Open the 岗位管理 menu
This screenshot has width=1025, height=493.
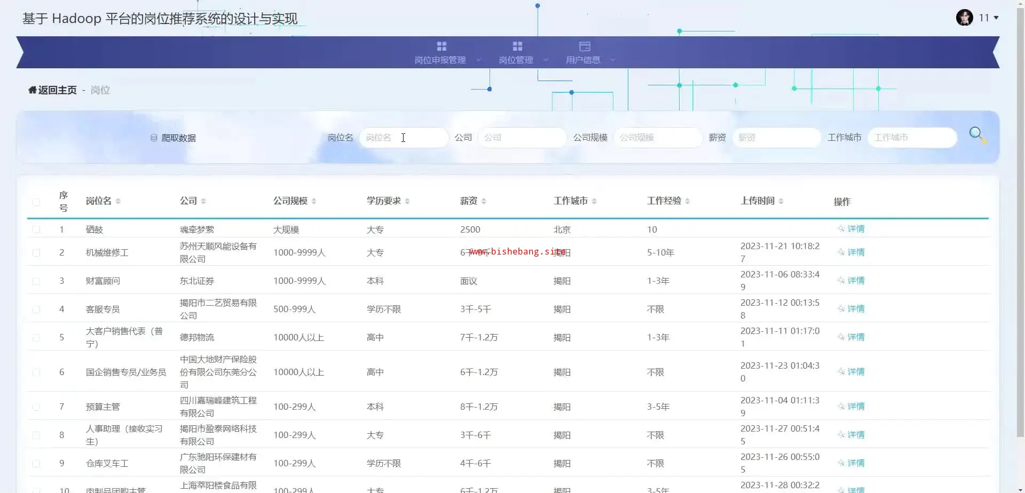[516, 60]
